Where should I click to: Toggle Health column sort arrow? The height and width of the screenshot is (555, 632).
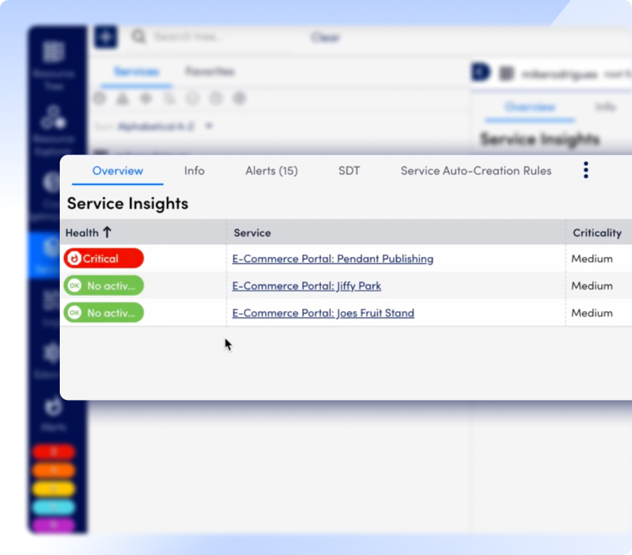point(107,233)
